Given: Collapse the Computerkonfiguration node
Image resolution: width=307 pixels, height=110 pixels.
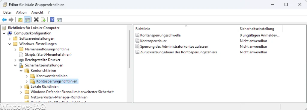Looking at the screenshot, I should (x=4, y=33).
